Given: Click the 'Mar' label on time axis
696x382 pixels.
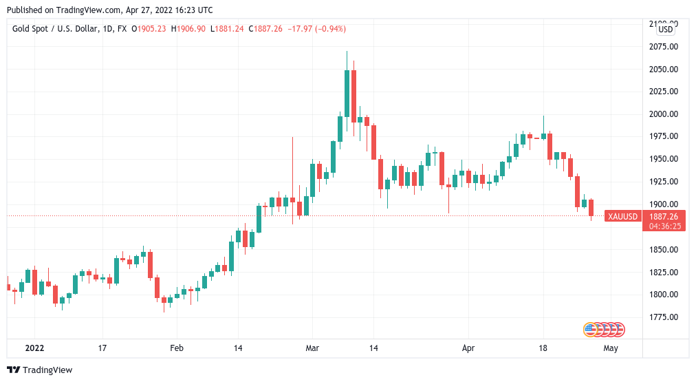Looking at the screenshot, I should [x=313, y=348].
